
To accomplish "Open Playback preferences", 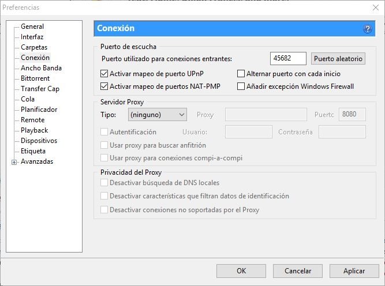I will [x=35, y=130].
